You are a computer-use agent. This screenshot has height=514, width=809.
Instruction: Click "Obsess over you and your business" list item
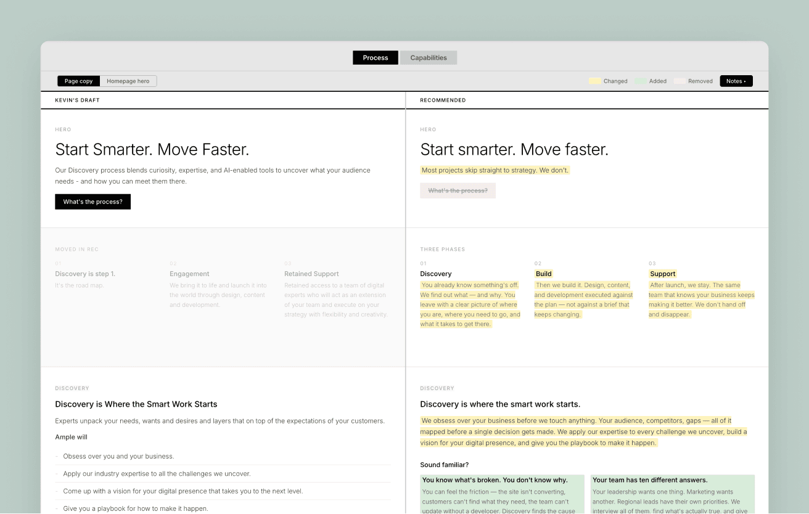tap(118, 457)
